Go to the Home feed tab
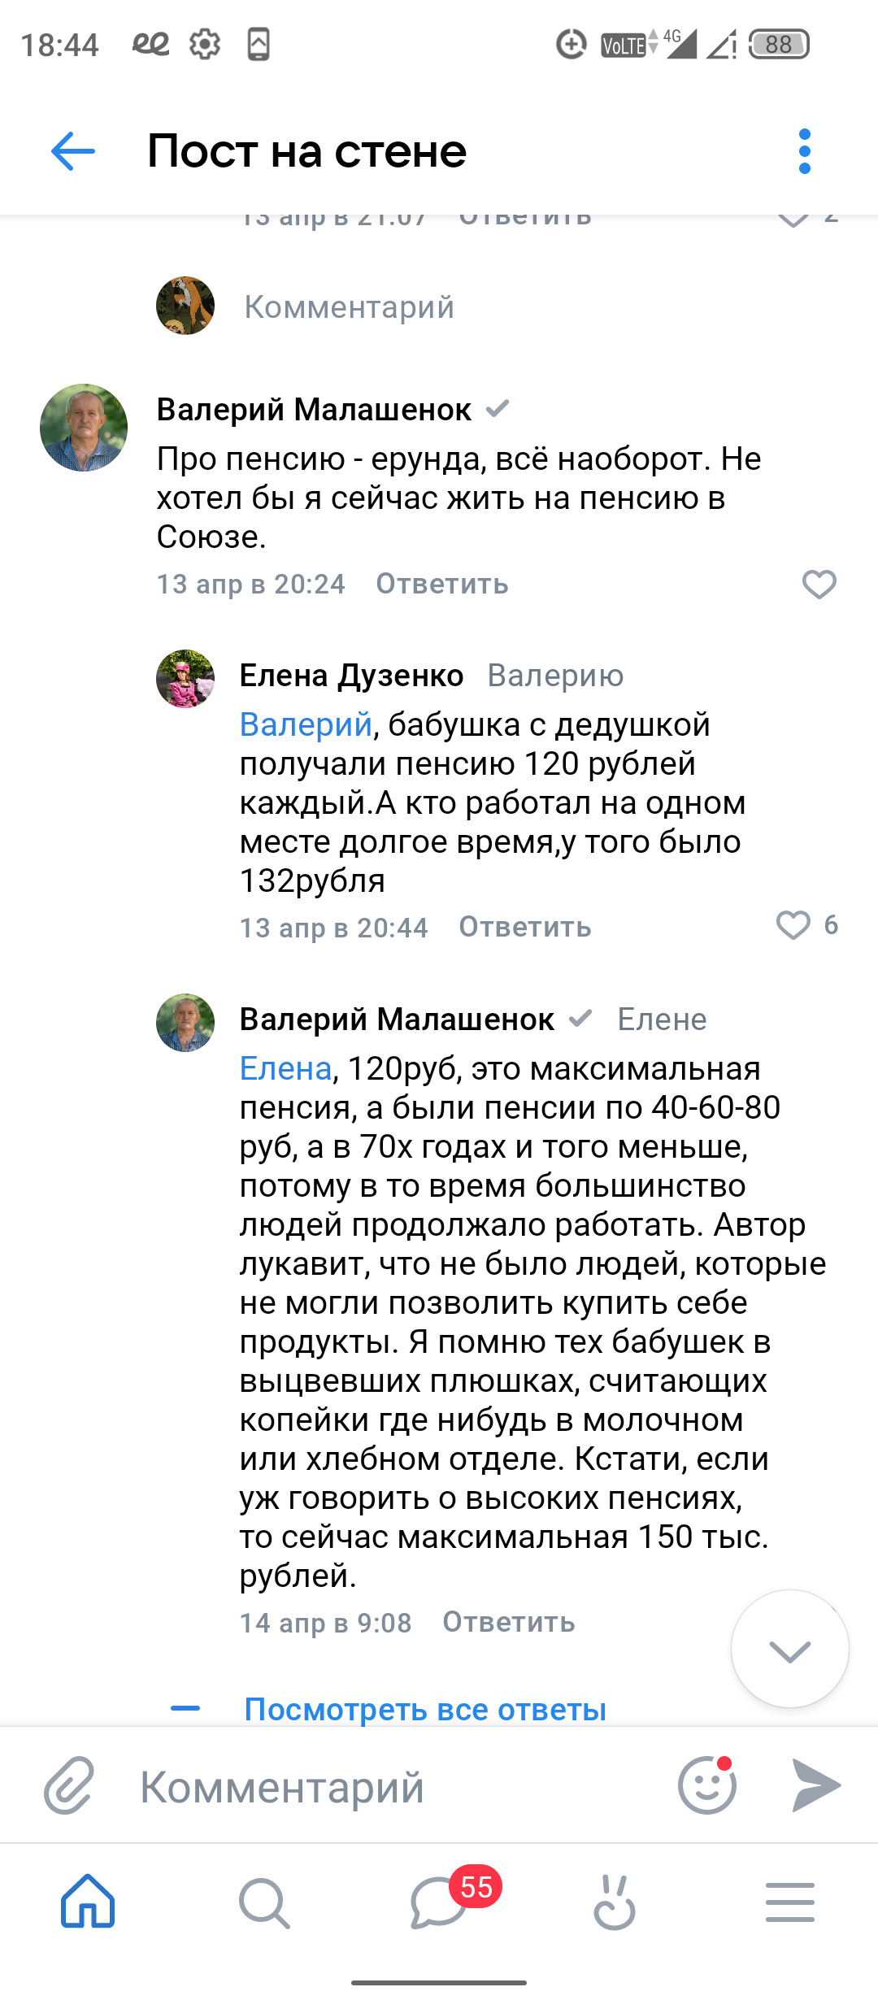 88,1902
